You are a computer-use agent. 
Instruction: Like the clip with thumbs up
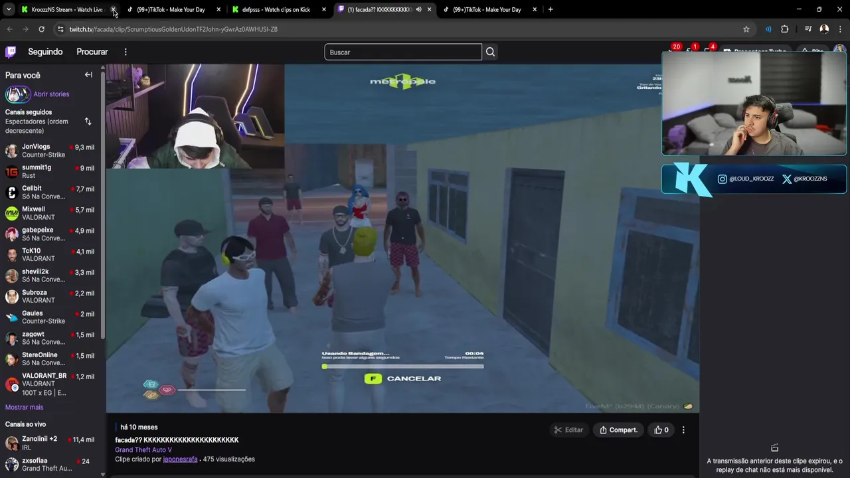coord(661,430)
